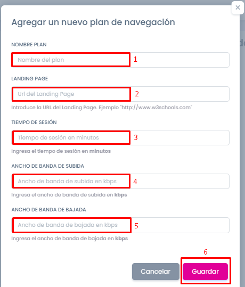245x287 pixels.
Task: Select the Tiempo de sesión en minutos field
Action: [x=120, y=137]
